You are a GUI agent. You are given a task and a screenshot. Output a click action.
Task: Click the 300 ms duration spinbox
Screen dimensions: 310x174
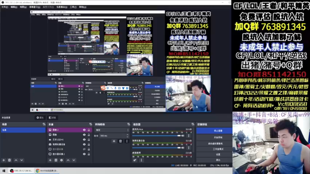click(114, 136)
